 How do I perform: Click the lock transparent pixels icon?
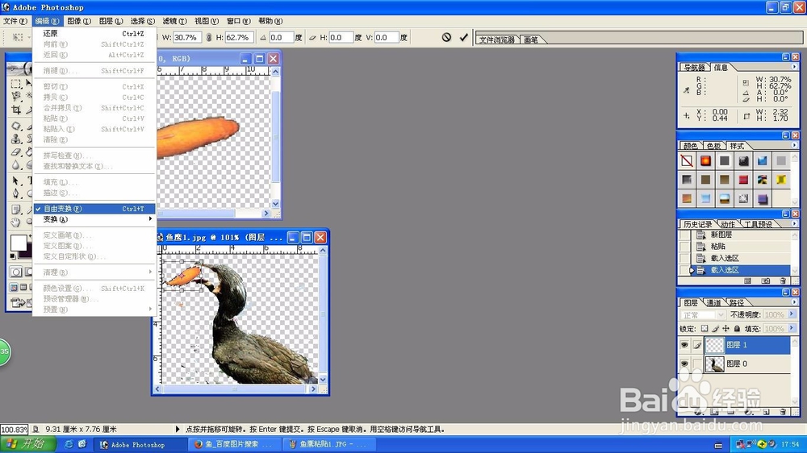coord(705,329)
